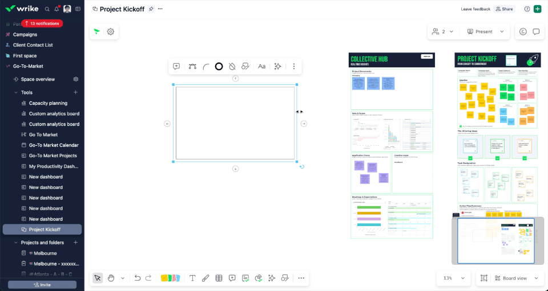Image resolution: width=548 pixels, height=291 pixels.
Task: Open the 13% zoom level dropdown
Action: 454,278
